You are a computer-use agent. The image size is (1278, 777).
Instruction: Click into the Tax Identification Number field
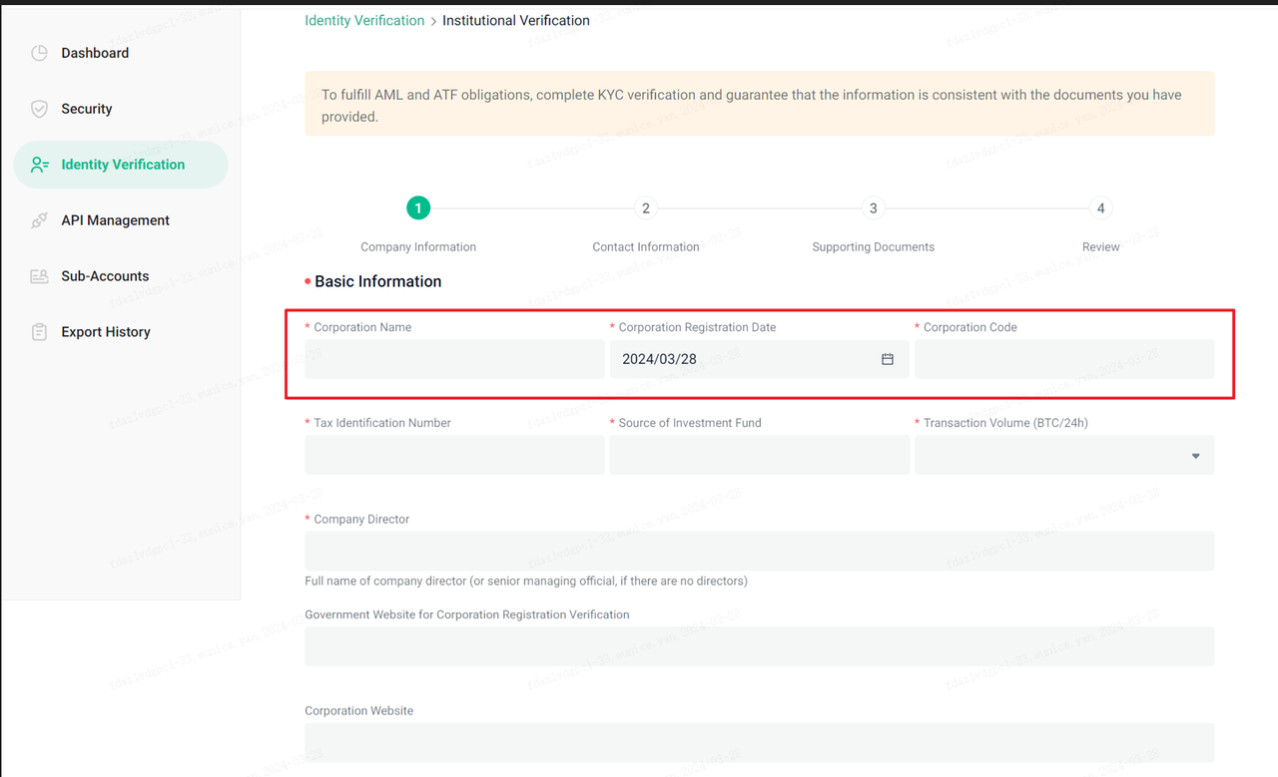point(454,456)
